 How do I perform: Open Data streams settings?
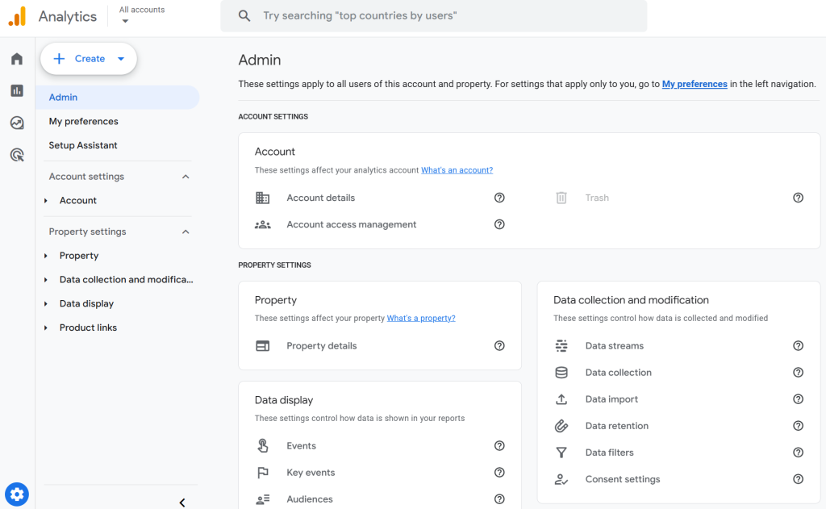point(614,346)
